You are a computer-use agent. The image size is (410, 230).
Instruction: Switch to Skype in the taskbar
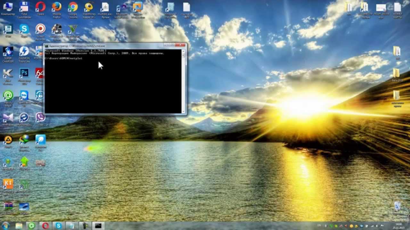pos(59,226)
